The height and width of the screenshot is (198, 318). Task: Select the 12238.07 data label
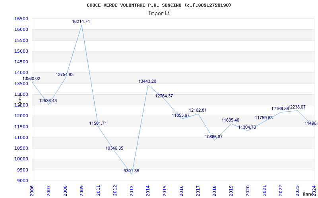pos(297,107)
